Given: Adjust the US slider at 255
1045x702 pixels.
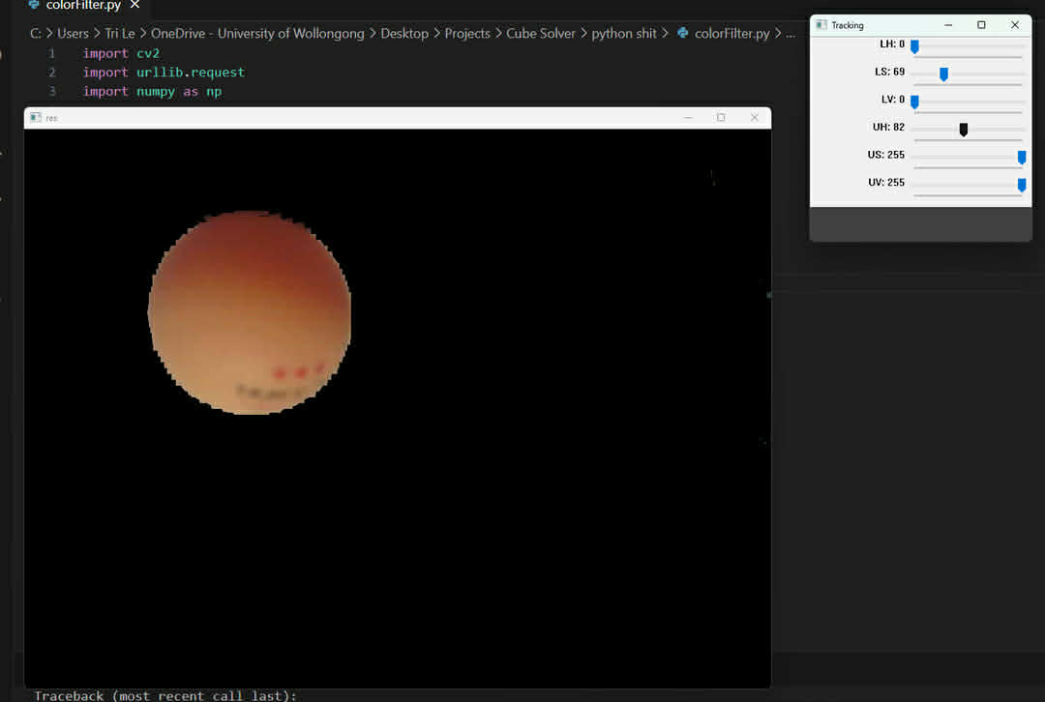Looking at the screenshot, I should 1020,155.
